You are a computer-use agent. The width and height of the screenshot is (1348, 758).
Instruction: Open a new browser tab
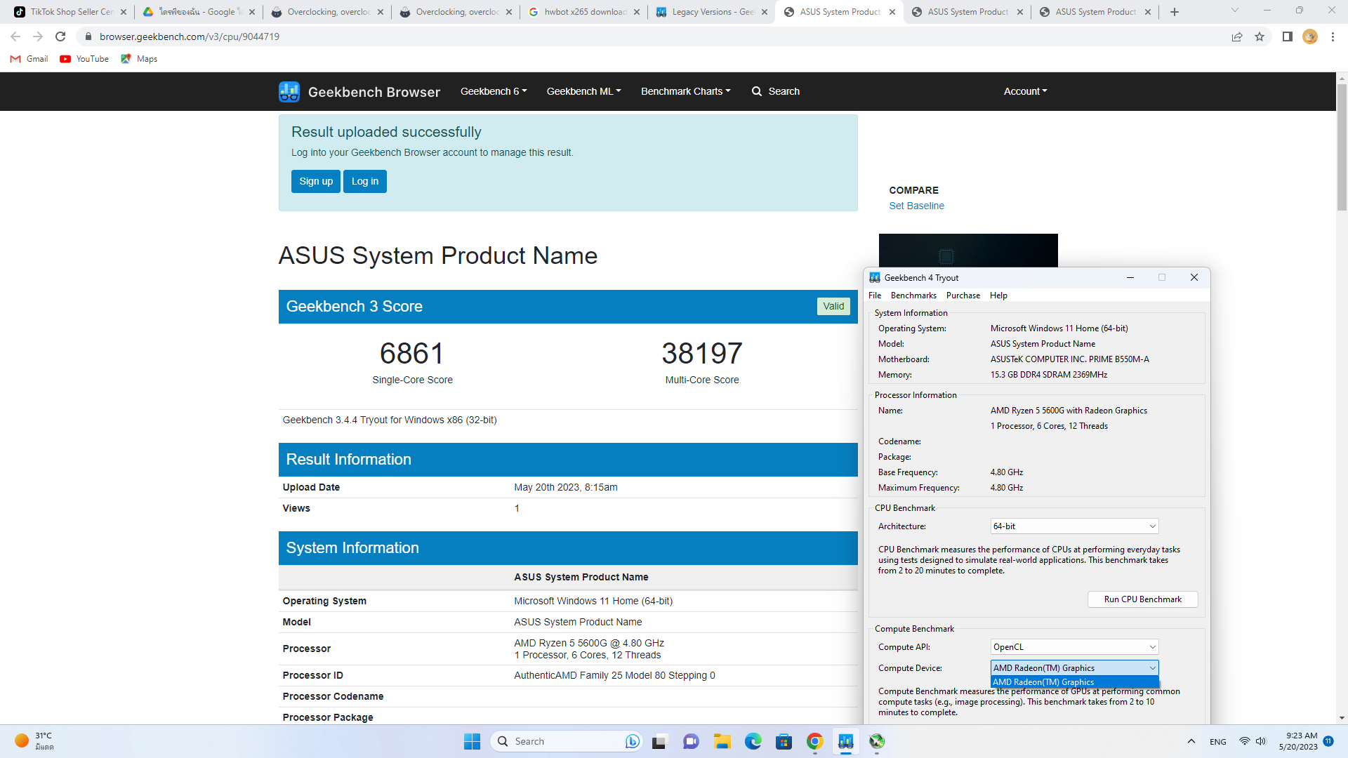coord(1175,12)
